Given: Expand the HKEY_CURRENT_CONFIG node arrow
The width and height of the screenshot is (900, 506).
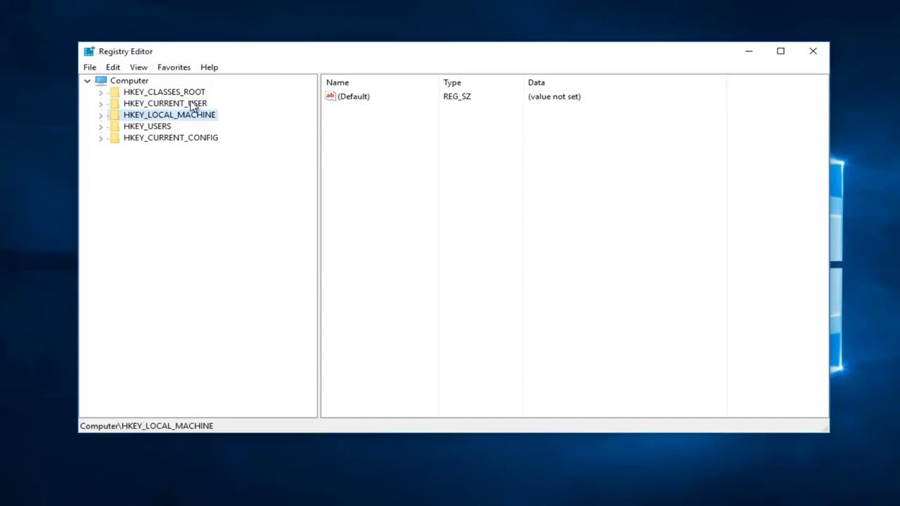Looking at the screenshot, I should (101, 138).
